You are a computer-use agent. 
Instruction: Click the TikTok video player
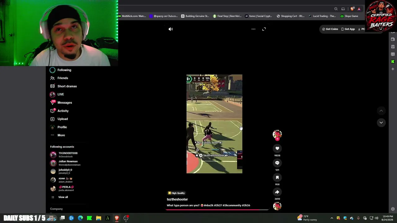tap(214, 124)
